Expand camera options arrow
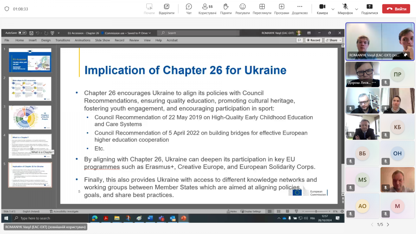 (333, 9)
